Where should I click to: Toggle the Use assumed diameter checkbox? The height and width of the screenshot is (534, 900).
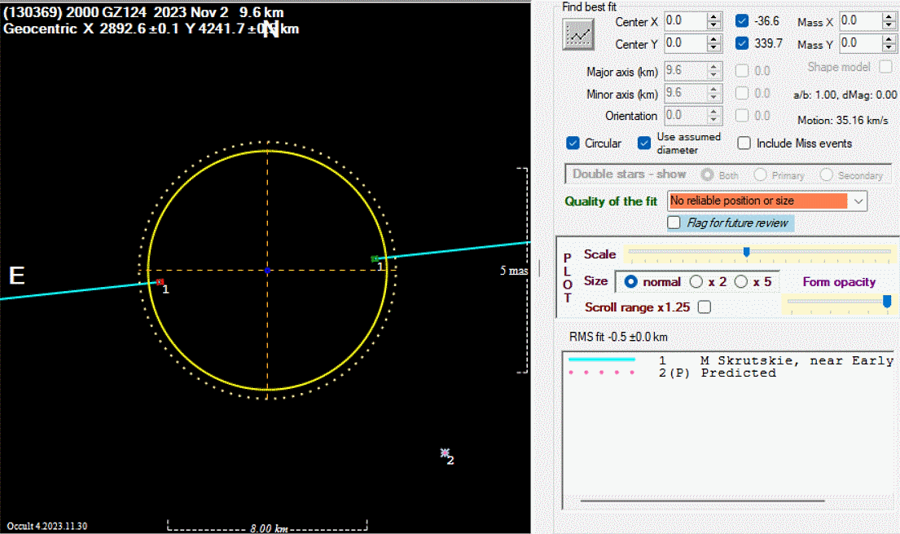(x=644, y=143)
